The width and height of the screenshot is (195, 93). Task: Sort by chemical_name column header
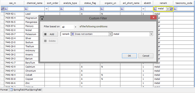(x=35, y=3)
